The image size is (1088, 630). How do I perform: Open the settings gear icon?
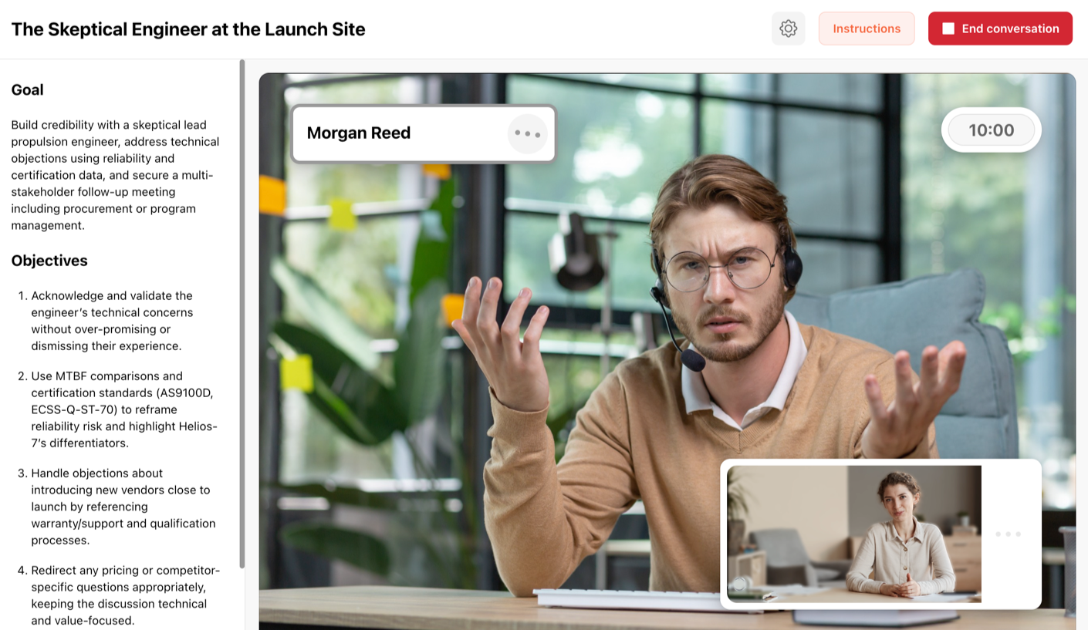[788, 29]
